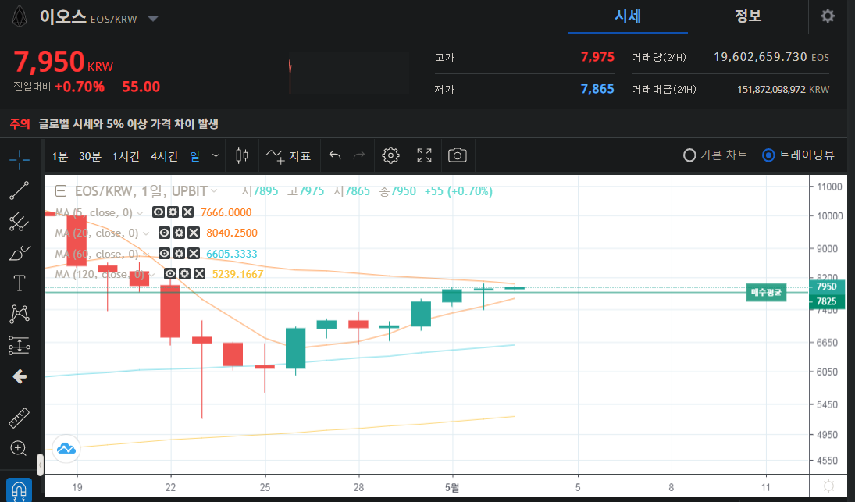Click the EOS coin logo icon
Screen dimensions: 855x502
tap(20, 16)
